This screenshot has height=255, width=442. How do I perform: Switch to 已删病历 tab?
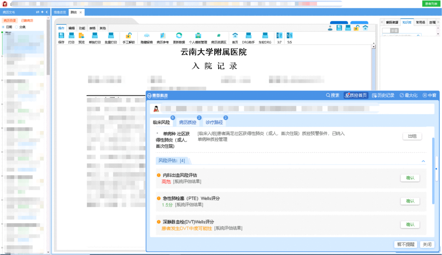pos(27,21)
